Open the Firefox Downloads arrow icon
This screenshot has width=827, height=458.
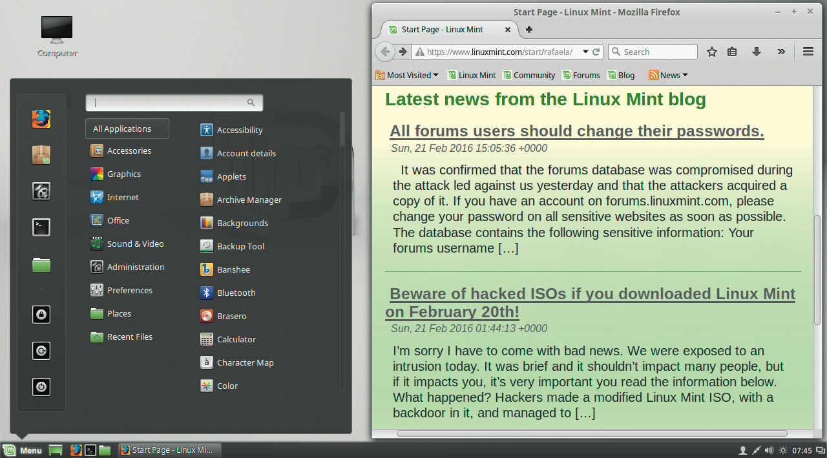point(756,52)
